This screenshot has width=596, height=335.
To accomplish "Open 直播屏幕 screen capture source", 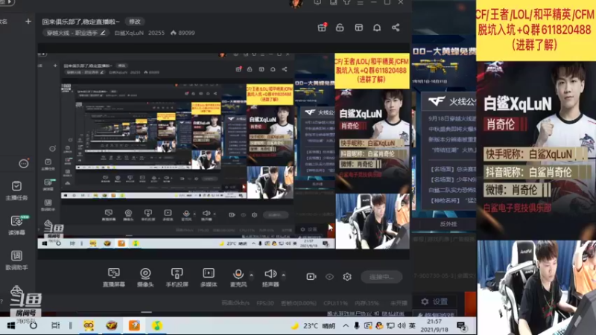I will 114,277.
